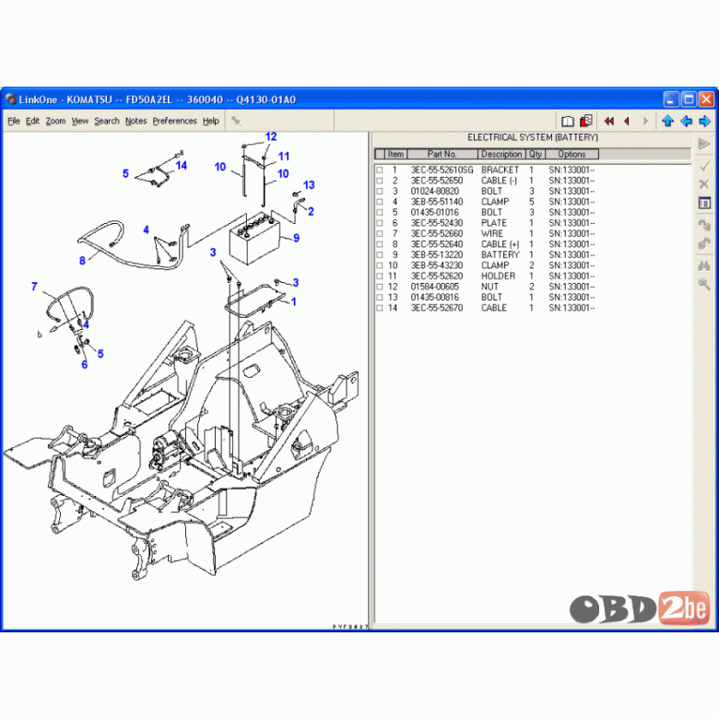Click the LinkOne application icon in title bar
The height and width of the screenshot is (719, 719).
(10, 99)
